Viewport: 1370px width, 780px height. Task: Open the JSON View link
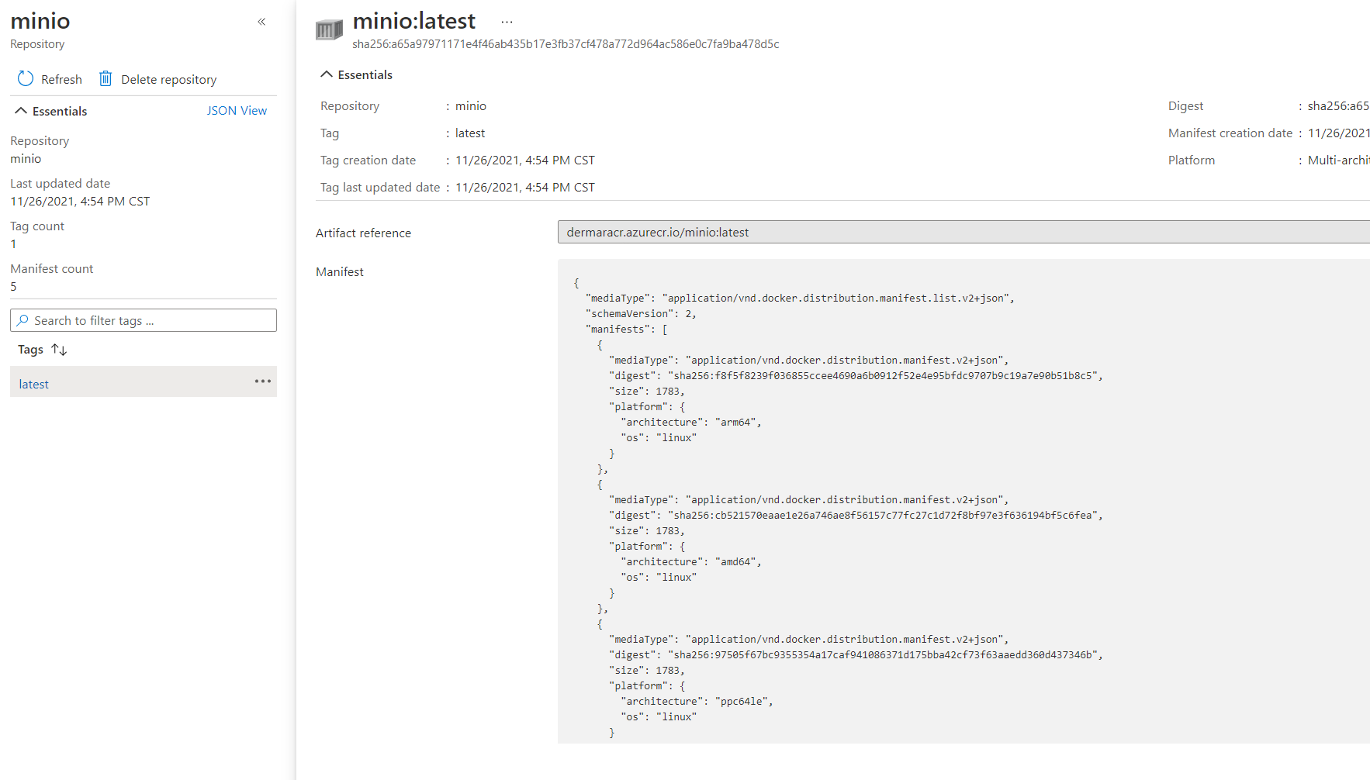[x=237, y=111]
